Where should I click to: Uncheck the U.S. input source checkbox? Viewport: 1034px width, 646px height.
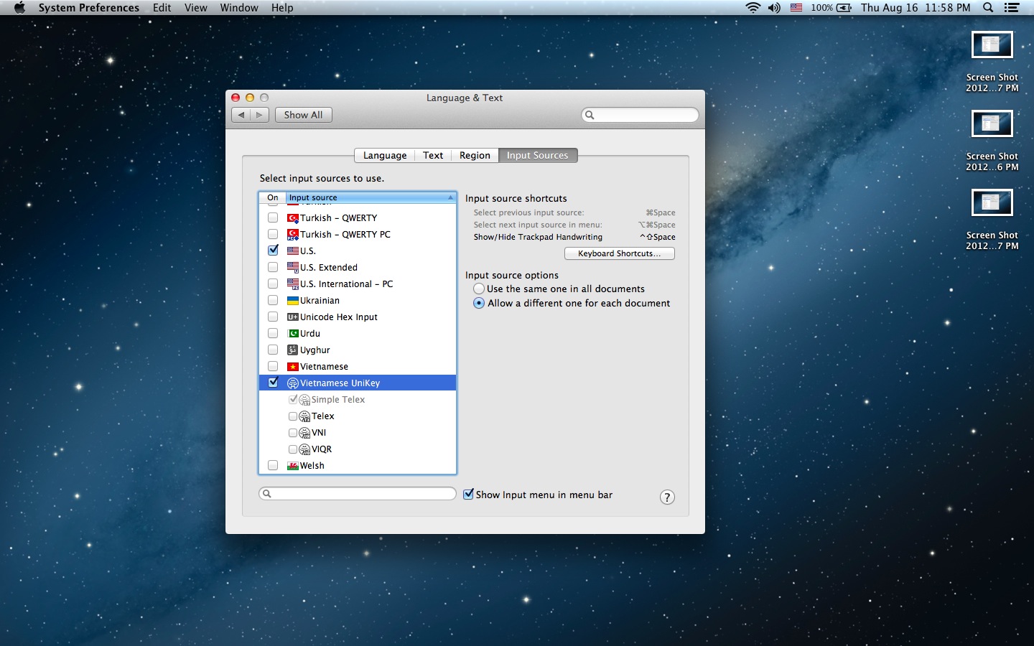pos(273,251)
